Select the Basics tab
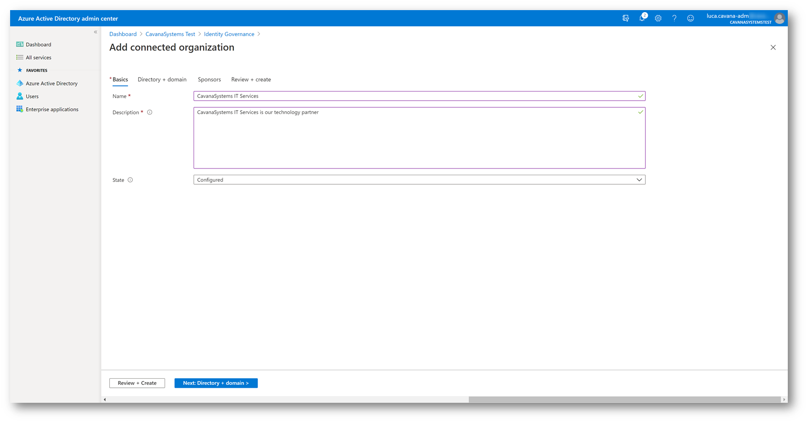The height and width of the screenshot is (423, 808). point(120,79)
